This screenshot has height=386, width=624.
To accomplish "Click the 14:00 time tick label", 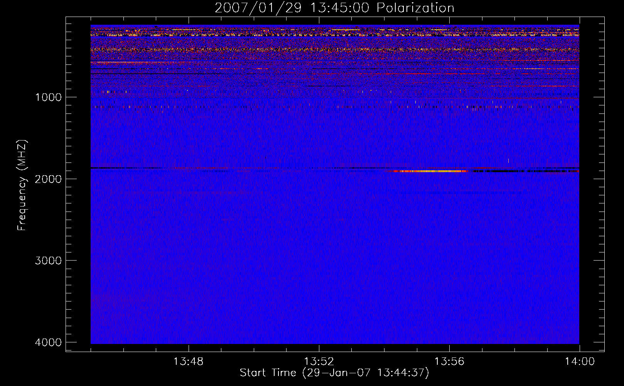I will click(580, 362).
